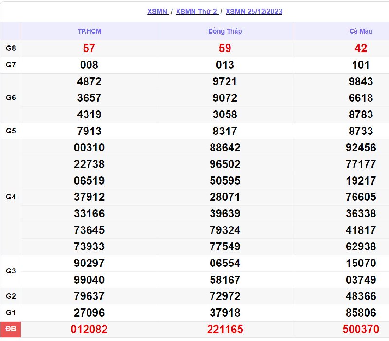Screen dimensions: 389x341
Task: Select the G2 result 79637
Action: click(89, 296)
